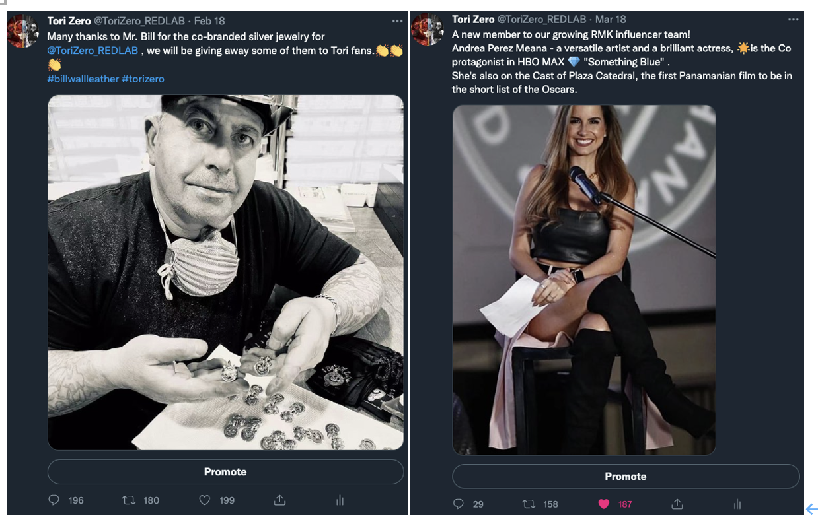View analytics for the jewelry tweet

[340, 500]
